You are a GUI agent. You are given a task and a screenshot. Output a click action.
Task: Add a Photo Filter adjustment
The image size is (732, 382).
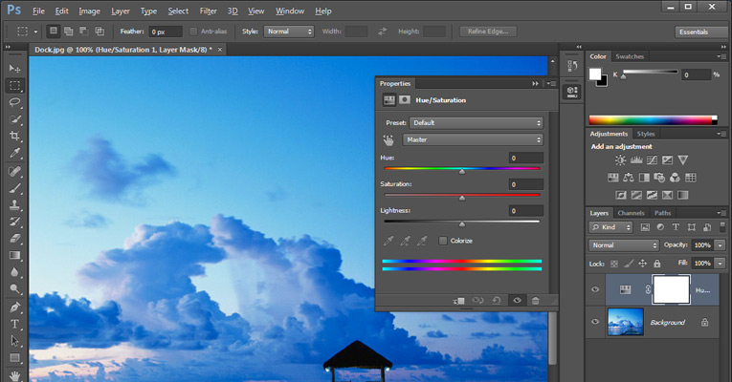[x=659, y=178]
